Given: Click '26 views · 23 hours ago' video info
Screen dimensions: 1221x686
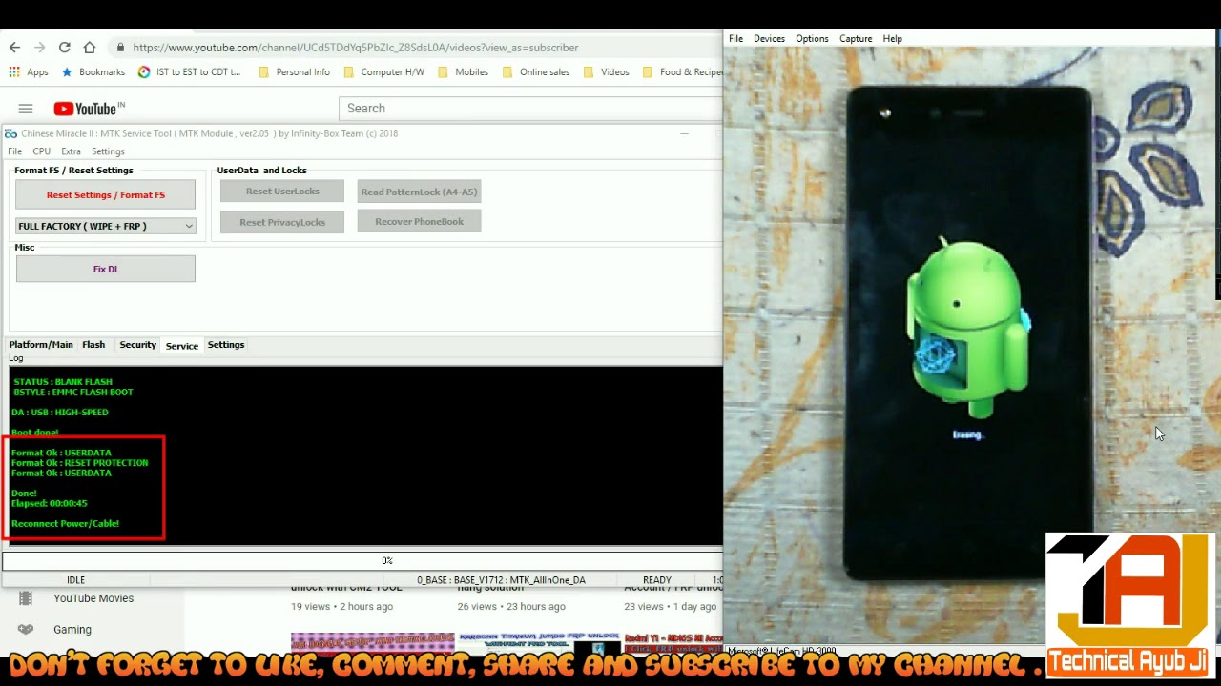Looking at the screenshot, I should pyautogui.click(x=511, y=607).
